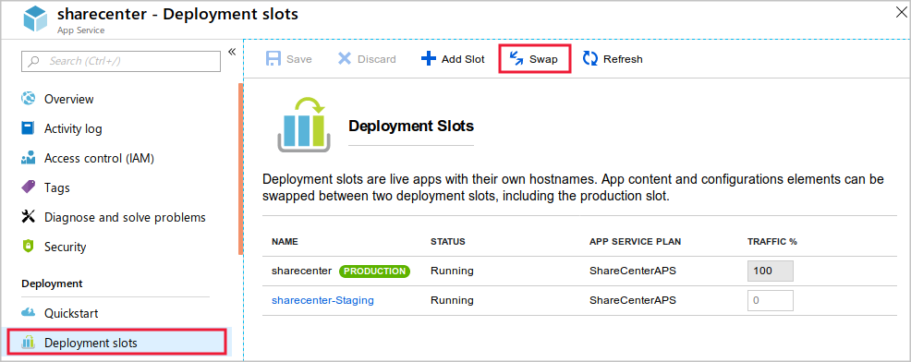
Task: Click ShareCenterAPS in the production row
Action: 633,271
